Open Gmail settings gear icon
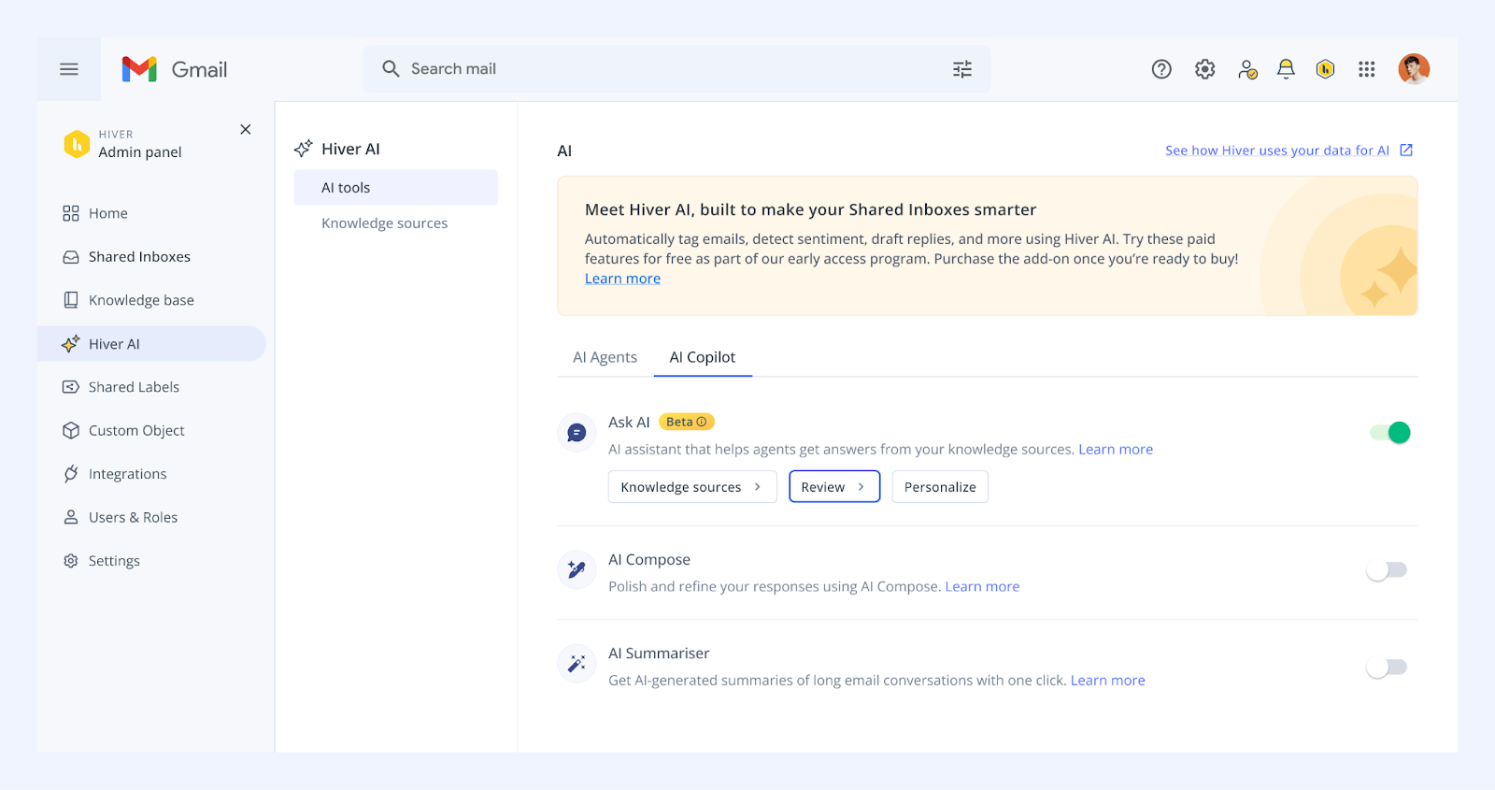Image resolution: width=1495 pixels, height=790 pixels. (1205, 69)
